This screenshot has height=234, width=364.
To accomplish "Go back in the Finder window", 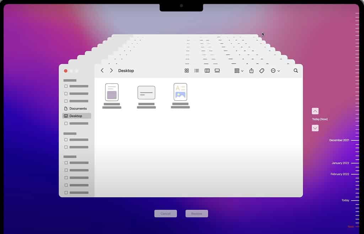I will coord(102,70).
